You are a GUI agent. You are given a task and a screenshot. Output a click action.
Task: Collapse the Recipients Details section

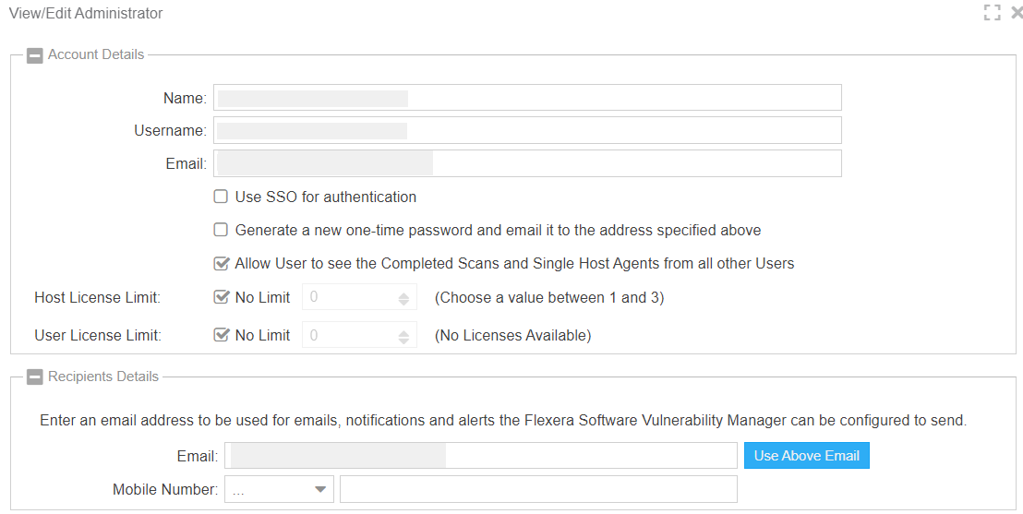(35, 377)
